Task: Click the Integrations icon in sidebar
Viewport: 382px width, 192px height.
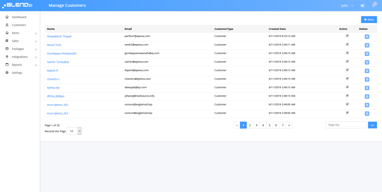Action: coord(7,57)
